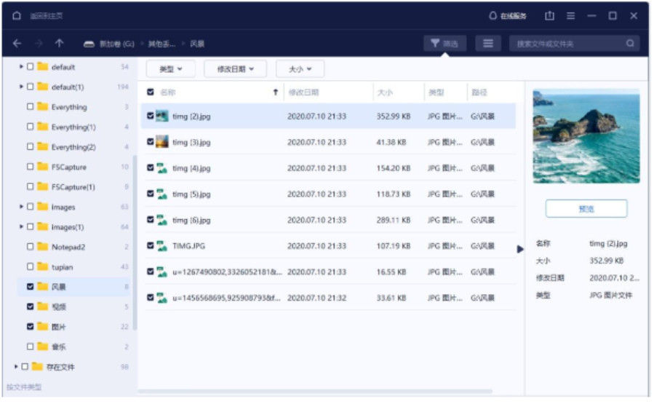Click the 预览 preview button
Image resolution: width=654 pixels, height=404 pixels.
[586, 209]
